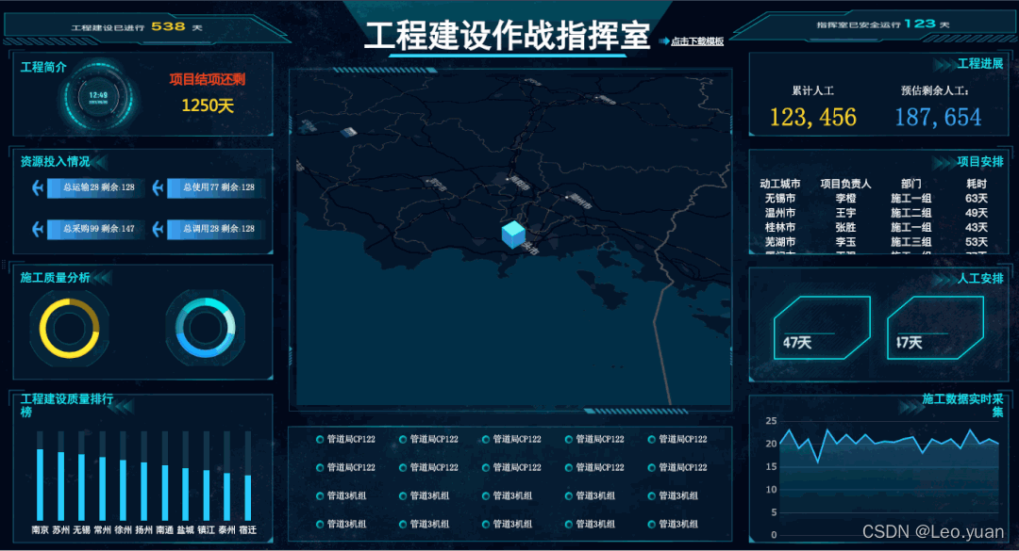Select the 总运输28 剩余:128 progress bar
The image size is (1019, 551).
(95, 187)
